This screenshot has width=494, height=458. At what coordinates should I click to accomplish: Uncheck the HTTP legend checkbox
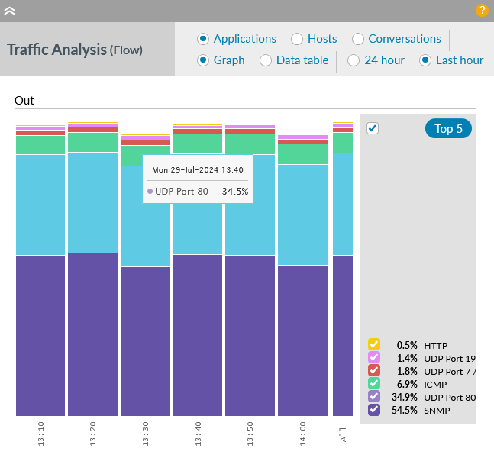(374, 344)
